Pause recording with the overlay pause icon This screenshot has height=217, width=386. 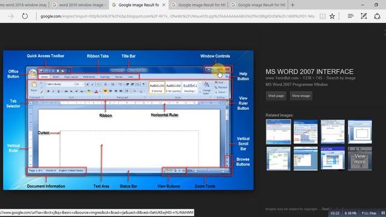[383, 213]
